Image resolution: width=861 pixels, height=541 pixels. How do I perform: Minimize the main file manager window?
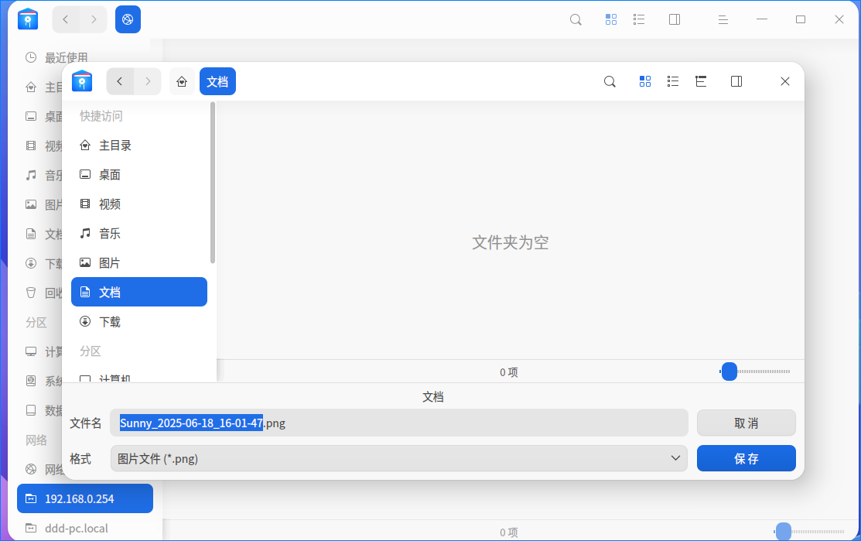coord(762,20)
